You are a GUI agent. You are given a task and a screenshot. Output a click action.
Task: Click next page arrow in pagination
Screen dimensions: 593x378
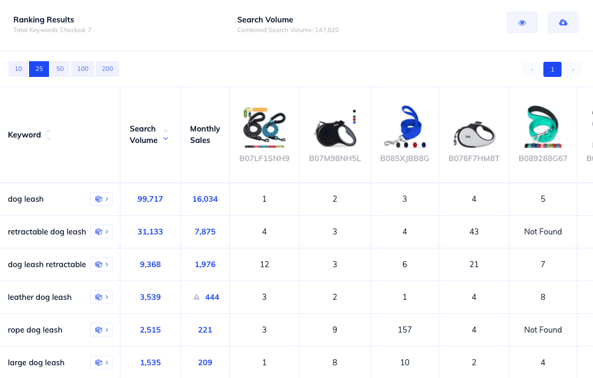(x=572, y=69)
